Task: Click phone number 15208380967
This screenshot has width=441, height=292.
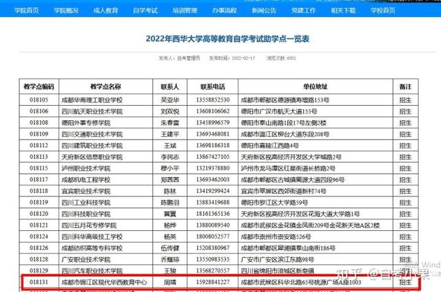Action: 213,248
